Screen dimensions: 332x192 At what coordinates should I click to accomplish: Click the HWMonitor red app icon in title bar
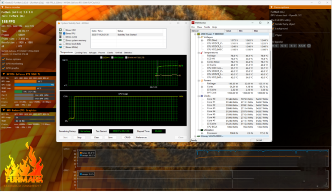pyautogui.click(x=193, y=23)
